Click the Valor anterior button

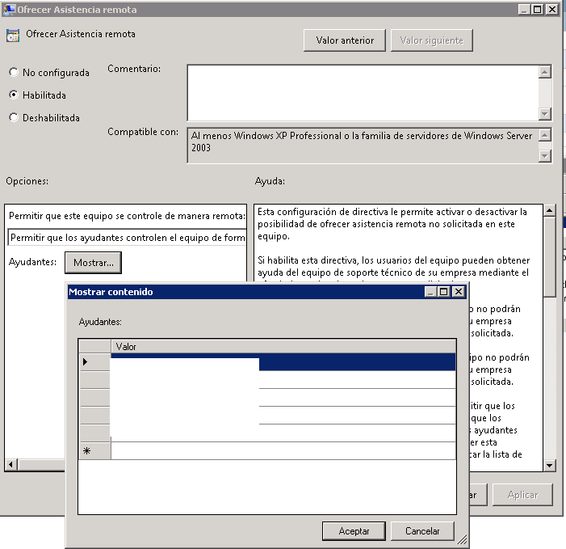point(345,40)
